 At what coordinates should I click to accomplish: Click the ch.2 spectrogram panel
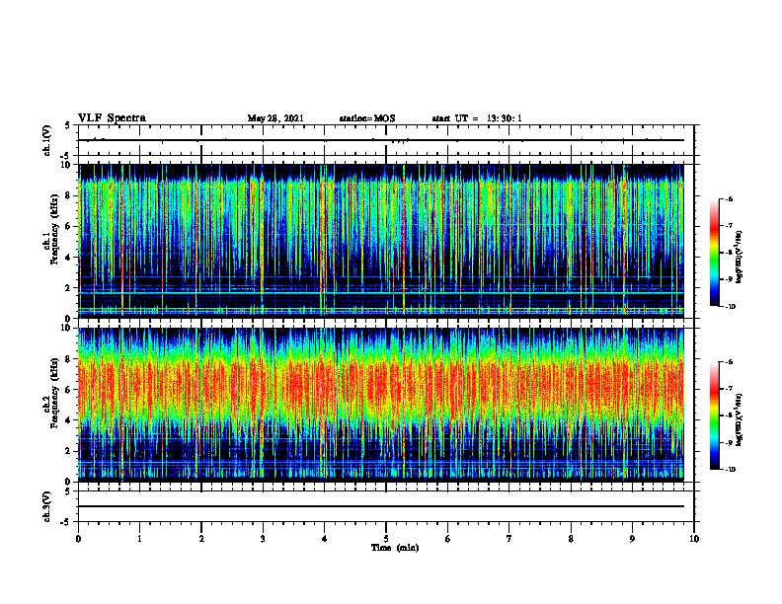click(381, 405)
